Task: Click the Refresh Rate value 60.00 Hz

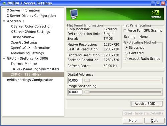Action: coord(110,66)
